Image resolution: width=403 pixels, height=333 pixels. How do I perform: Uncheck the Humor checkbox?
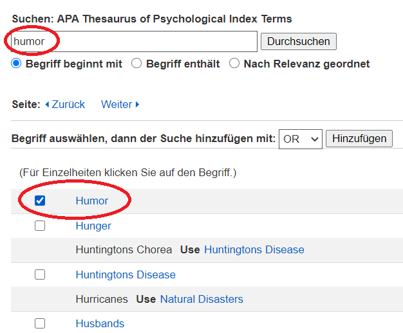click(40, 201)
